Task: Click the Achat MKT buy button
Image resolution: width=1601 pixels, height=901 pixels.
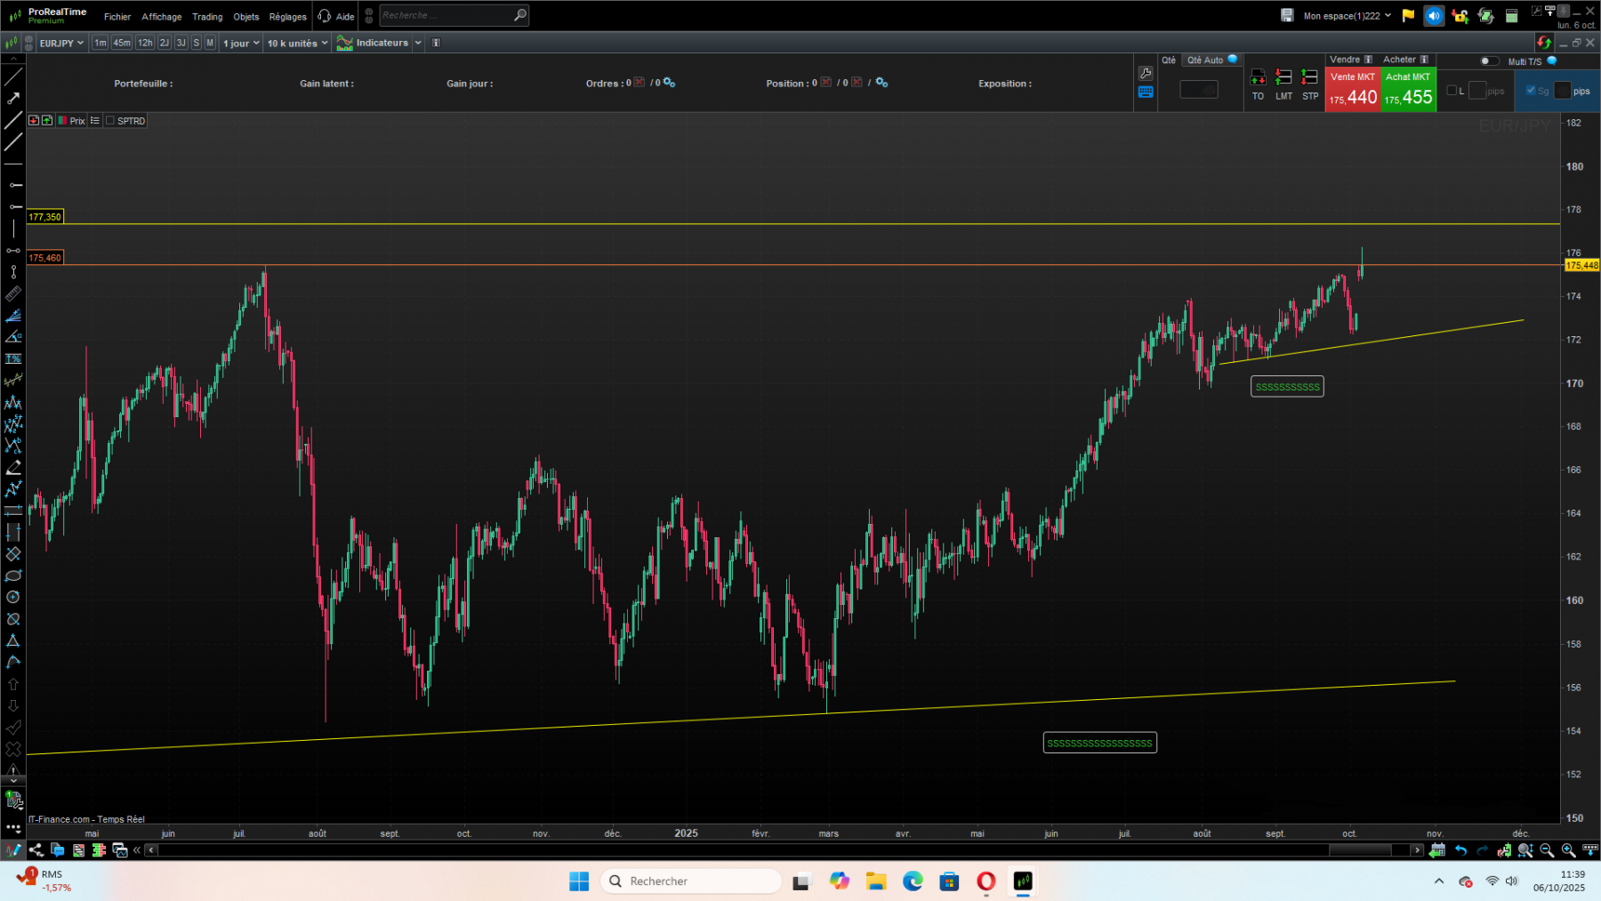Action: click(1408, 89)
